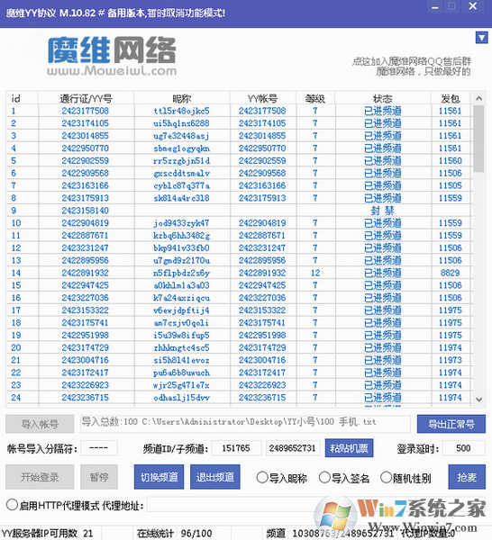Select passport cell 2423004716
This screenshot has width=492, height=540.
pyautogui.click(x=86, y=360)
